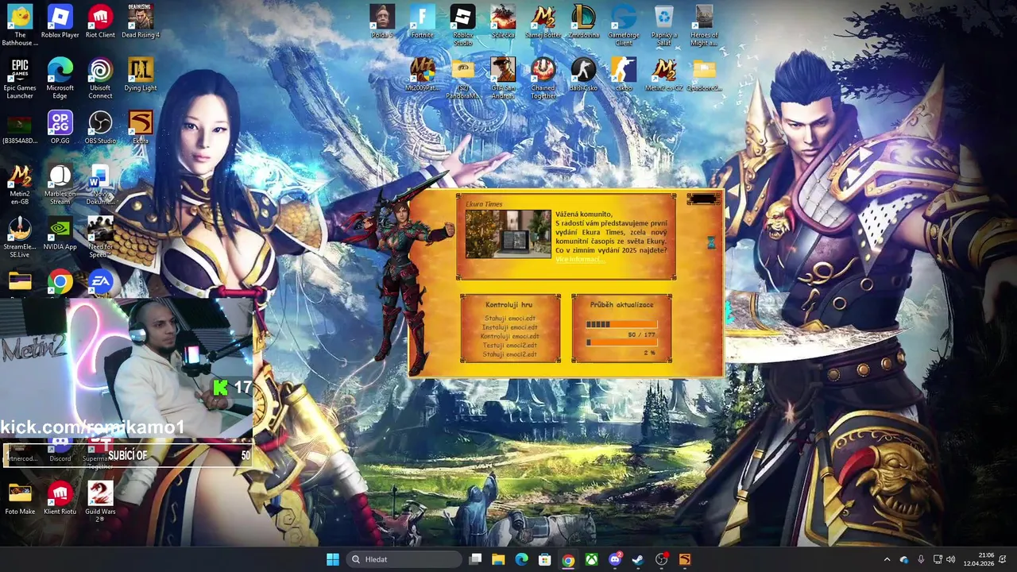Image resolution: width=1017 pixels, height=572 pixels.
Task: Switch to Chrome on taskbar
Action: (568, 559)
